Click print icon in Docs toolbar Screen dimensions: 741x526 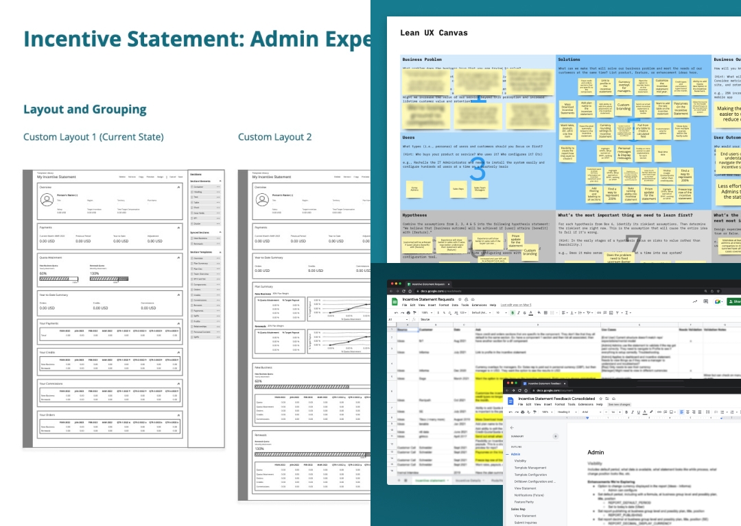pyautogui.click(x=523, y=412)
